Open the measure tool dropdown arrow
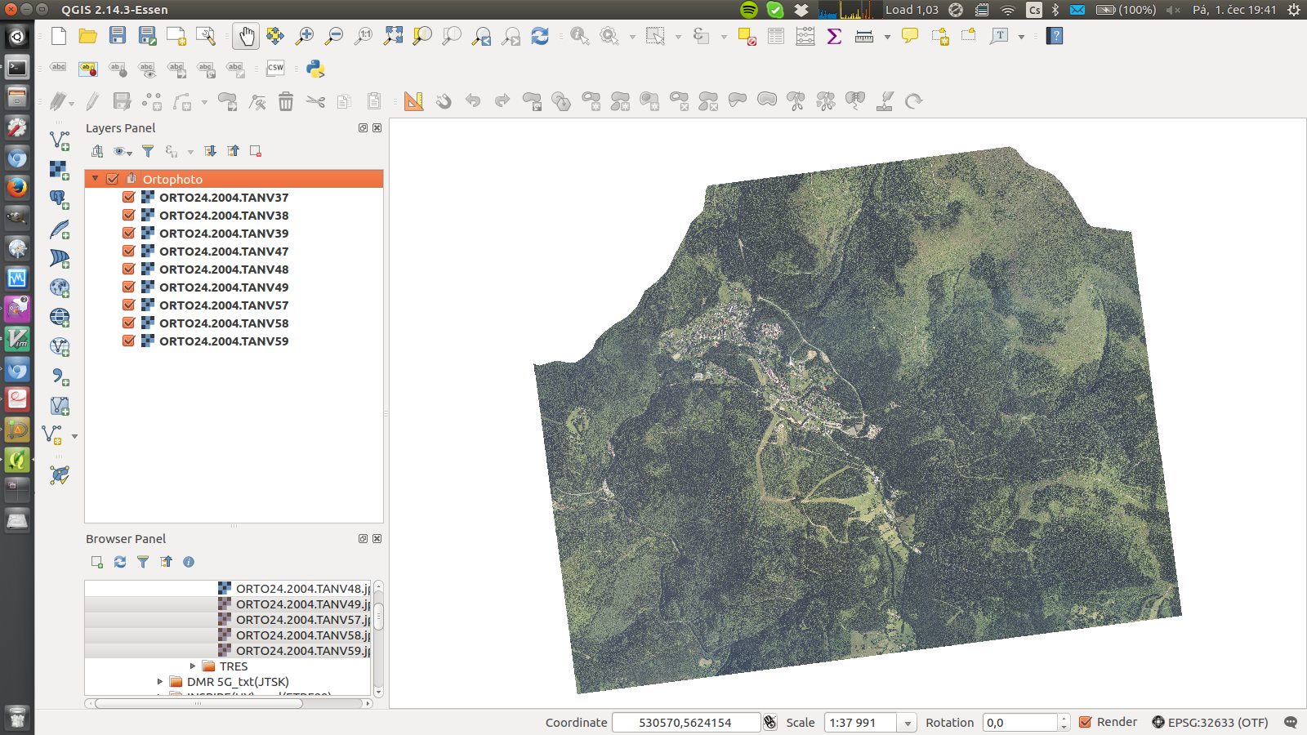Image resolution: width=1307 pixels, height=735 pixels. tap(887, 37)
